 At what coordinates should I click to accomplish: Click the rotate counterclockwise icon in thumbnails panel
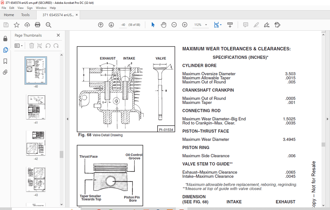point(48,45)
